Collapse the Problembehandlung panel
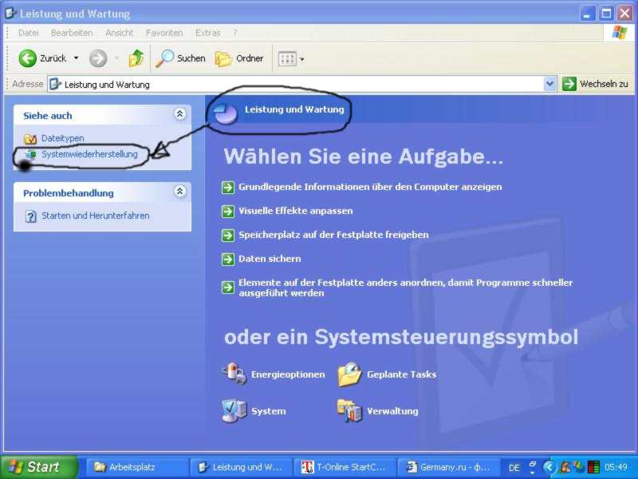Viewport: 638px width, 479px height. tap(180, 192)
